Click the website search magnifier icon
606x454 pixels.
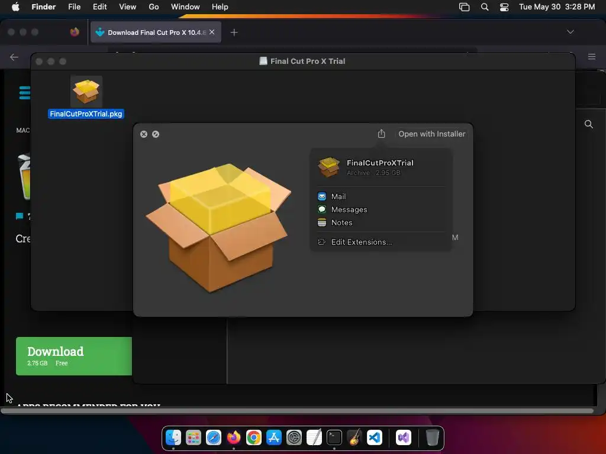pyautogui.click(x=589, y=124)
